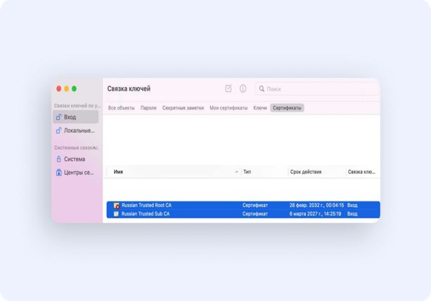
Task: Click the padlock icon beside Локальные
Action: (58, 131)
